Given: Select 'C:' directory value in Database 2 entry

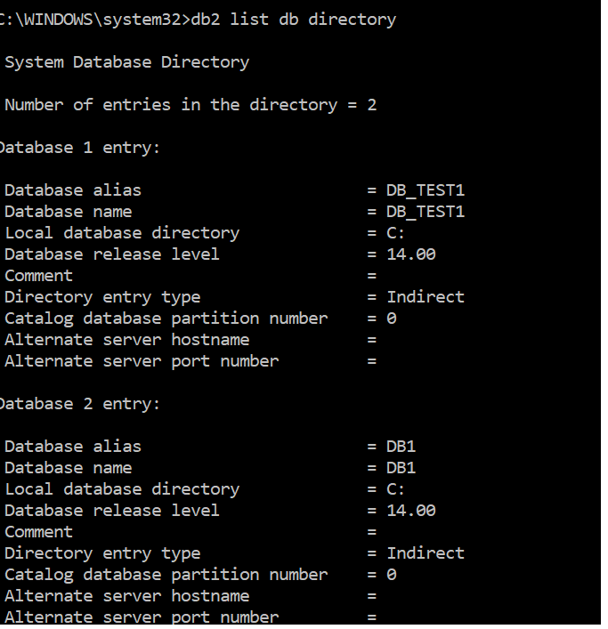Looking at the screenshot, I should [x=395, y=489].
